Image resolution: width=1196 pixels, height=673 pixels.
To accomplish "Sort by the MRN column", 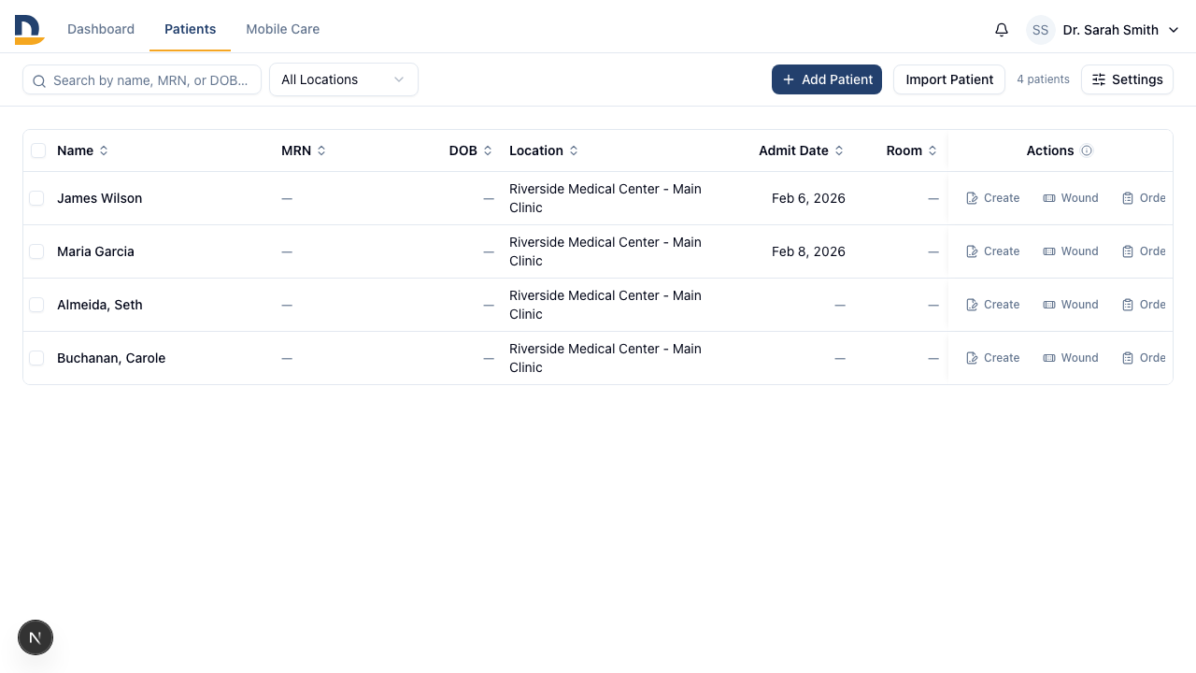I will pos(304,150).
